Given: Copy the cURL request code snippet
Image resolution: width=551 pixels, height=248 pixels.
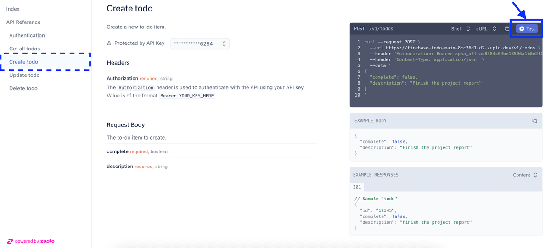Looking at the screenshot, I should [x=507, y=29].
